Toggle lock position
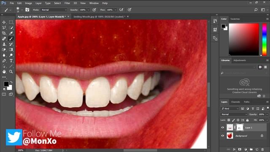 238,120
